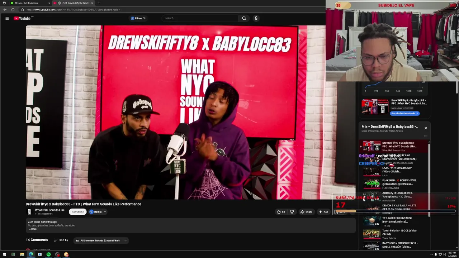Show hidden system tray icons chevron
459x258 pixels.
431,254
